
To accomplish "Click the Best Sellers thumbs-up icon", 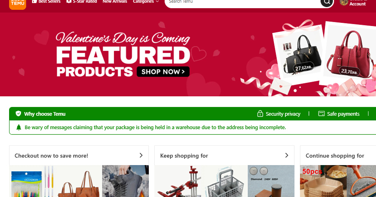I will (x=34, y=2).
